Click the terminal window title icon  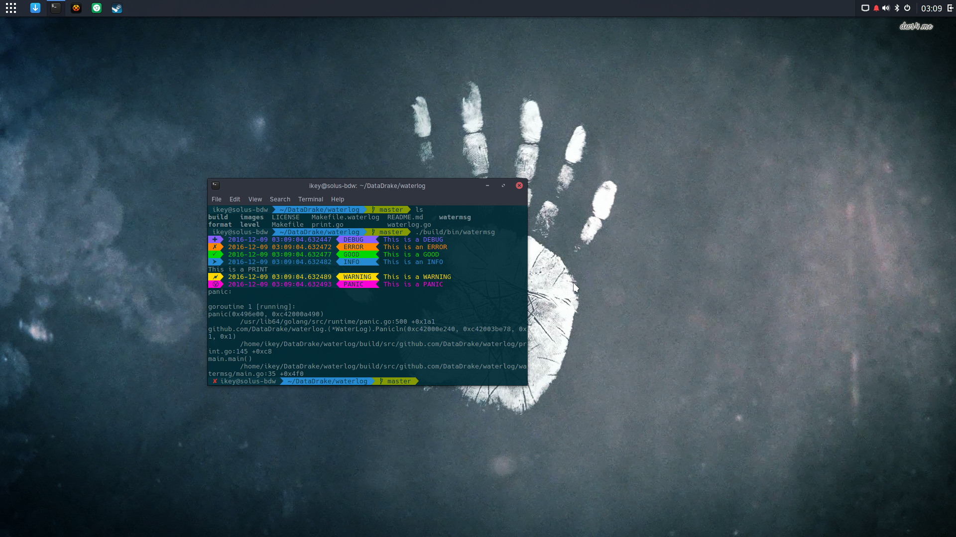(216, 185)
